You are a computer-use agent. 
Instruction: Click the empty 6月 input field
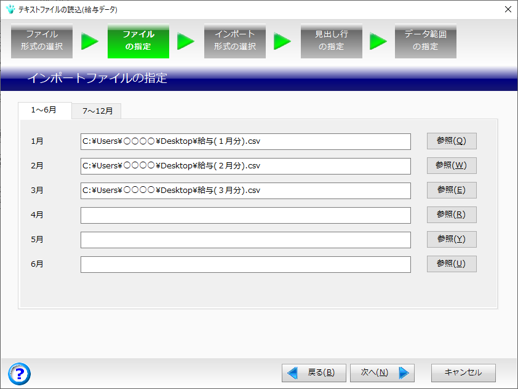point(245,264)
